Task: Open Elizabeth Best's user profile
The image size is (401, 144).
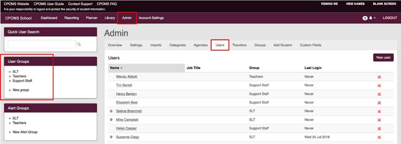Action: click(x=127, y=102)
